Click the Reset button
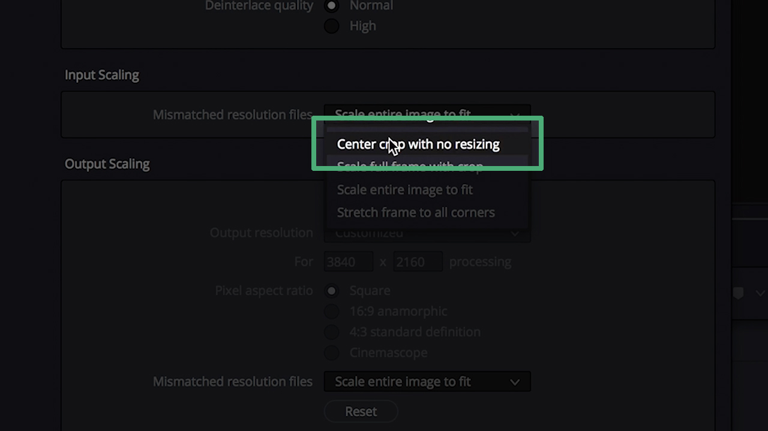The height and width of the screenshot is (431, 768). pyautogui.click(x=361, y=411)
